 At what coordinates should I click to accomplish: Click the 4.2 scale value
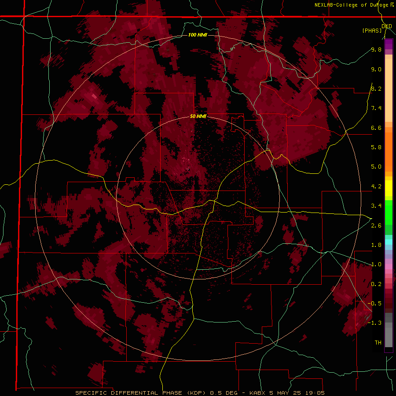[376, 187]
